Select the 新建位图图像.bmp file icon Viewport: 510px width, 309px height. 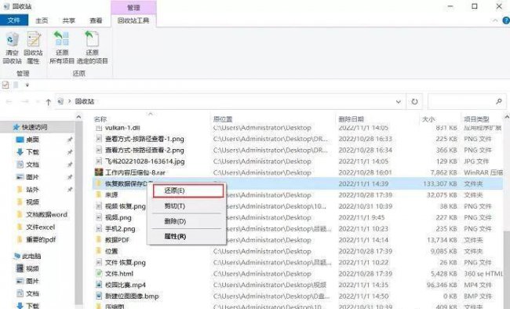pos(99,296)
